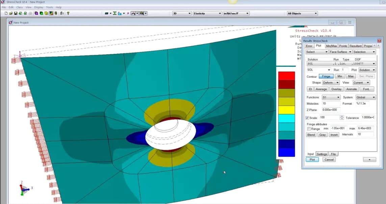Viewport: 386px width, 204px height.
Task: Toggle the Fringe contour mode
Action: click(x=326, y=76)
